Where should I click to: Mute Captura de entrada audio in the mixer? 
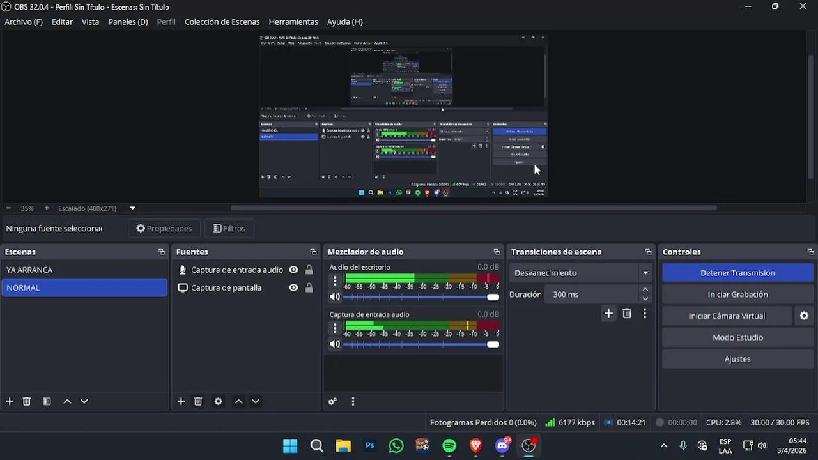click(335, 344)
